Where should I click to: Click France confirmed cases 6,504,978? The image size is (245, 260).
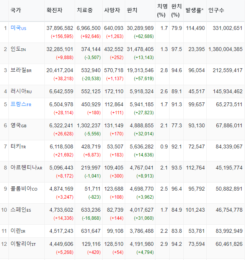click(x=61, y=104)
